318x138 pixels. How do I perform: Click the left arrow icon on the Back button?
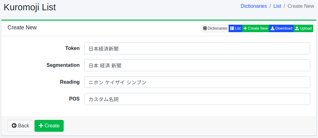tap(14, 126)
